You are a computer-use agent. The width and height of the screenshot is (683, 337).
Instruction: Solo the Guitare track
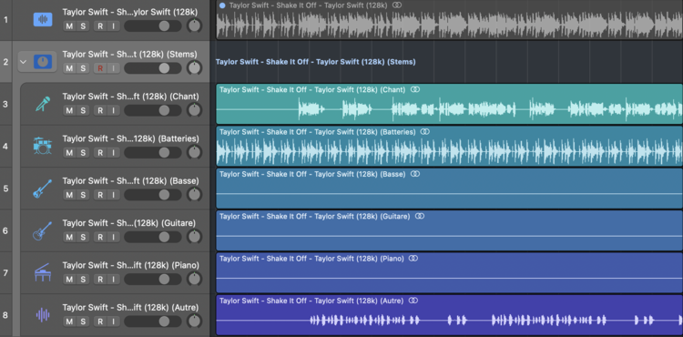83,237
